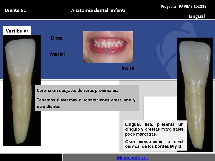Click the 'Proyecto PAPIME 202815' text
This screenshot has height=161, width=215.
(x=183, y=7)
